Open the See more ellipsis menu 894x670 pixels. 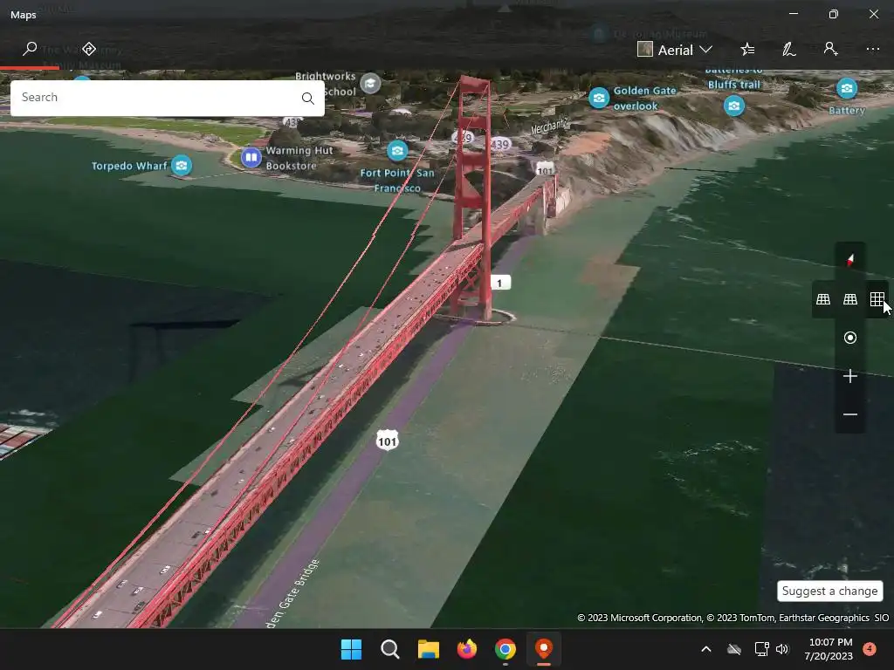tap(873, 49)
